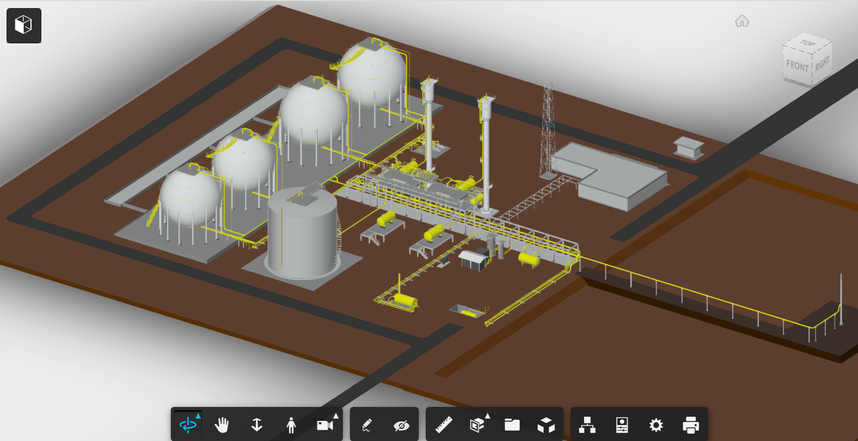
Task: Click the FRONT face of view cube
Action: tap(797, 66)
